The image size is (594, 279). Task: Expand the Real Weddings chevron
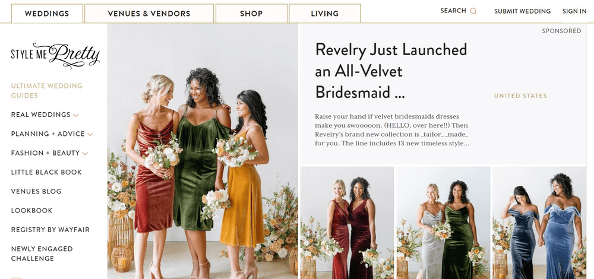point(76,115)
